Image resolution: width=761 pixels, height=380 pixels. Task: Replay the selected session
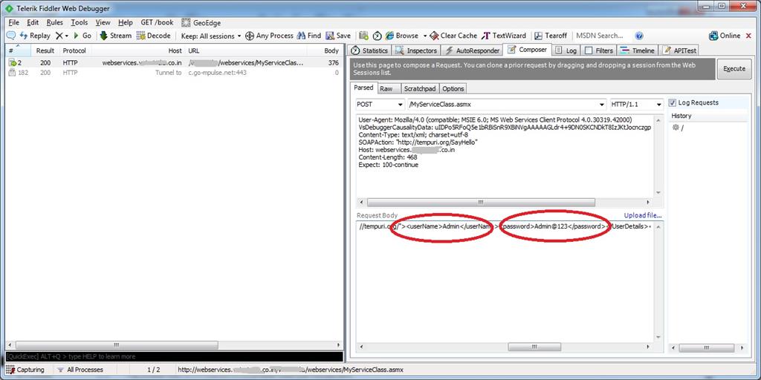pyautogui.click(x=35, y=36)
